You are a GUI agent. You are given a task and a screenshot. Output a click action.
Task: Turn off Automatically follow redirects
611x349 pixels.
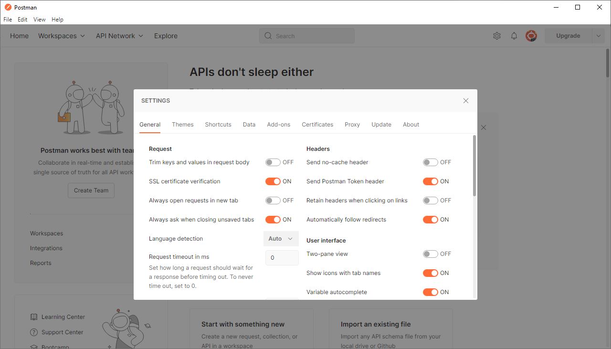[x=431, y=220]
